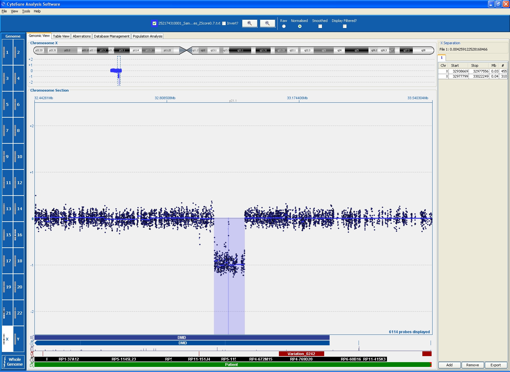Select chromosome 8 in Genome panel

click(x=18, y=130)
